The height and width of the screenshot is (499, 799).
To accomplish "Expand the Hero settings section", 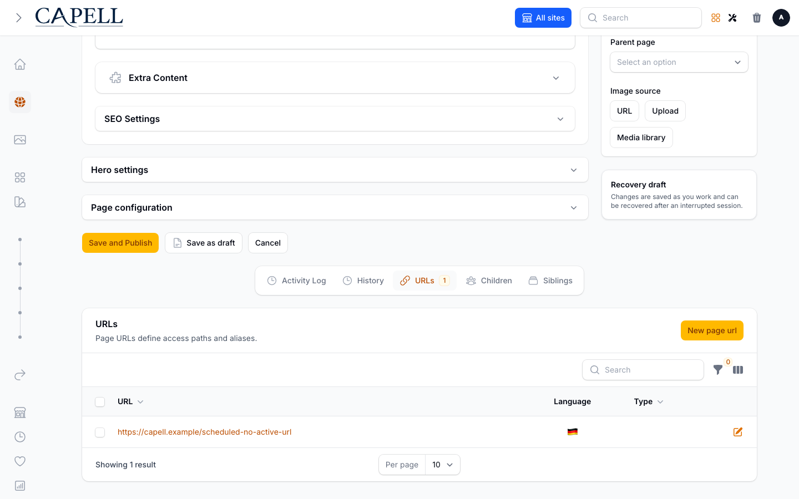I will (335, 170).
